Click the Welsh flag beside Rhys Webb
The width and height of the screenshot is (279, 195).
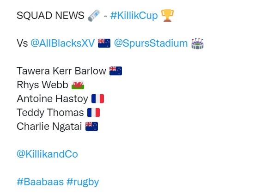(78, 85)
